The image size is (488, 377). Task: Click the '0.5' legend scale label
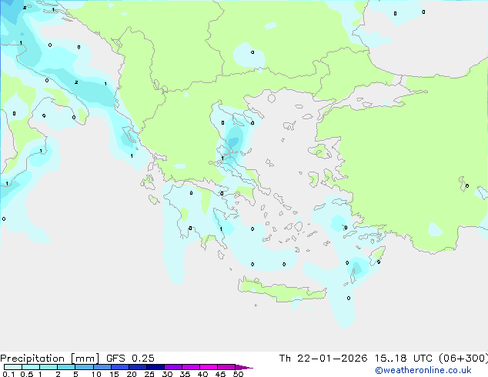(26, 374)
